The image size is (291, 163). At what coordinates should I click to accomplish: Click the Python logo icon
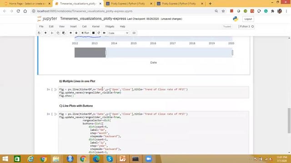tap(236, 19)
